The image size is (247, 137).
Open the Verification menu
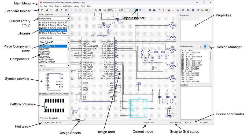pos(67,6)
